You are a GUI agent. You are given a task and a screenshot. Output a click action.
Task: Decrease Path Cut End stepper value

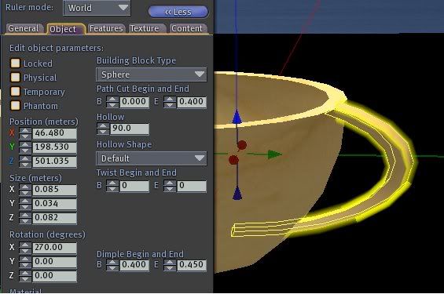[x=170, y=105]
